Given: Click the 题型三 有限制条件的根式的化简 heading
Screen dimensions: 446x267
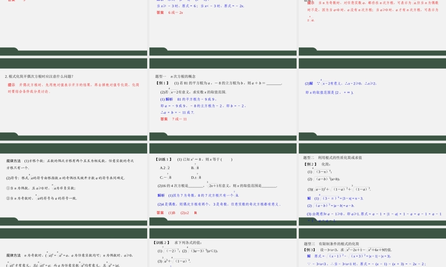Looking at the screenshot, I should [x=332, y=243].
